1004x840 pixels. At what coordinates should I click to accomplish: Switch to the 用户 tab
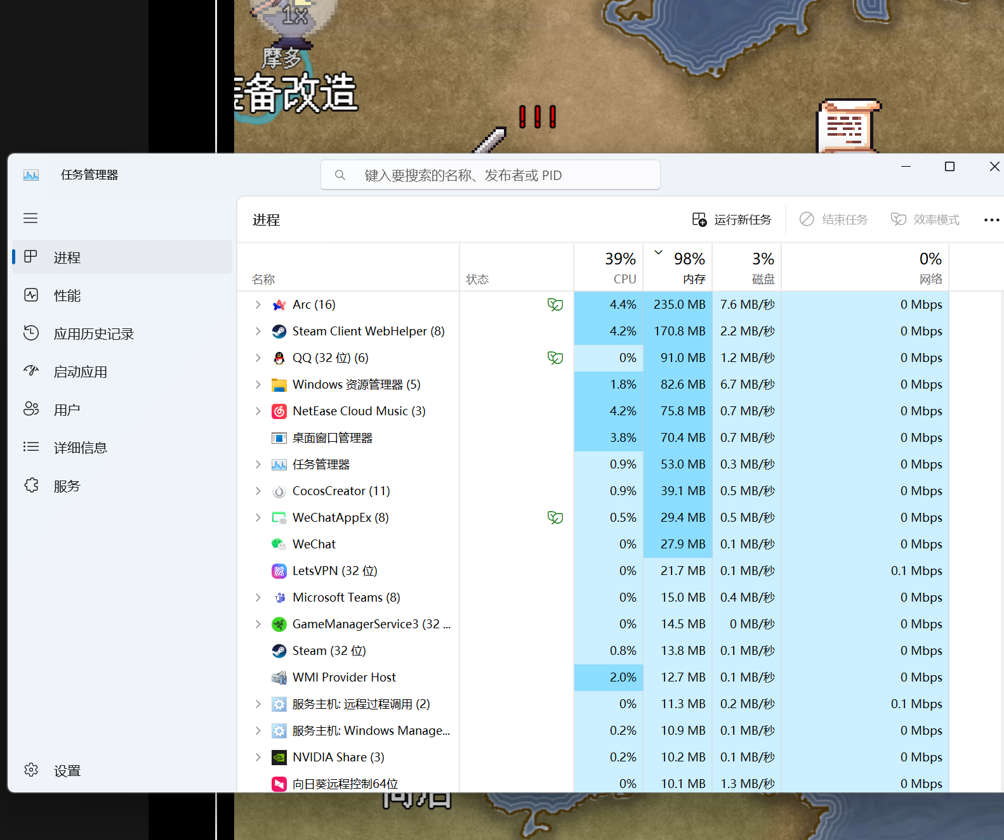click(x=122, y=410)
